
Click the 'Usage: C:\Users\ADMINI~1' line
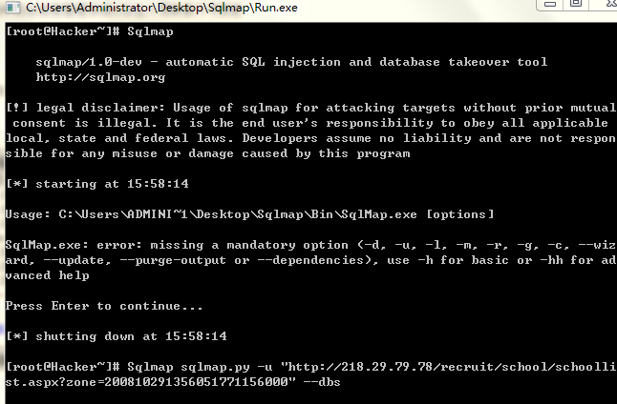(x=250, y=214)
